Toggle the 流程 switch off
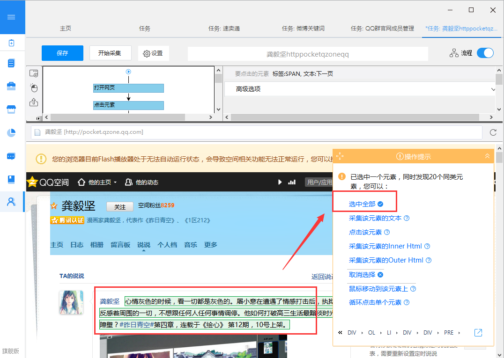The height and width of the screenshot is (358, 504). (485, 53)
